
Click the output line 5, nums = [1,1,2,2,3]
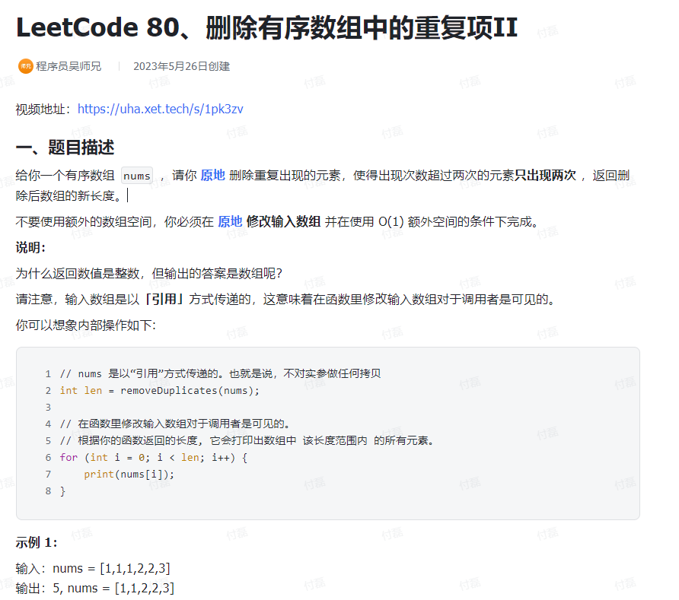tap(95, 589)
